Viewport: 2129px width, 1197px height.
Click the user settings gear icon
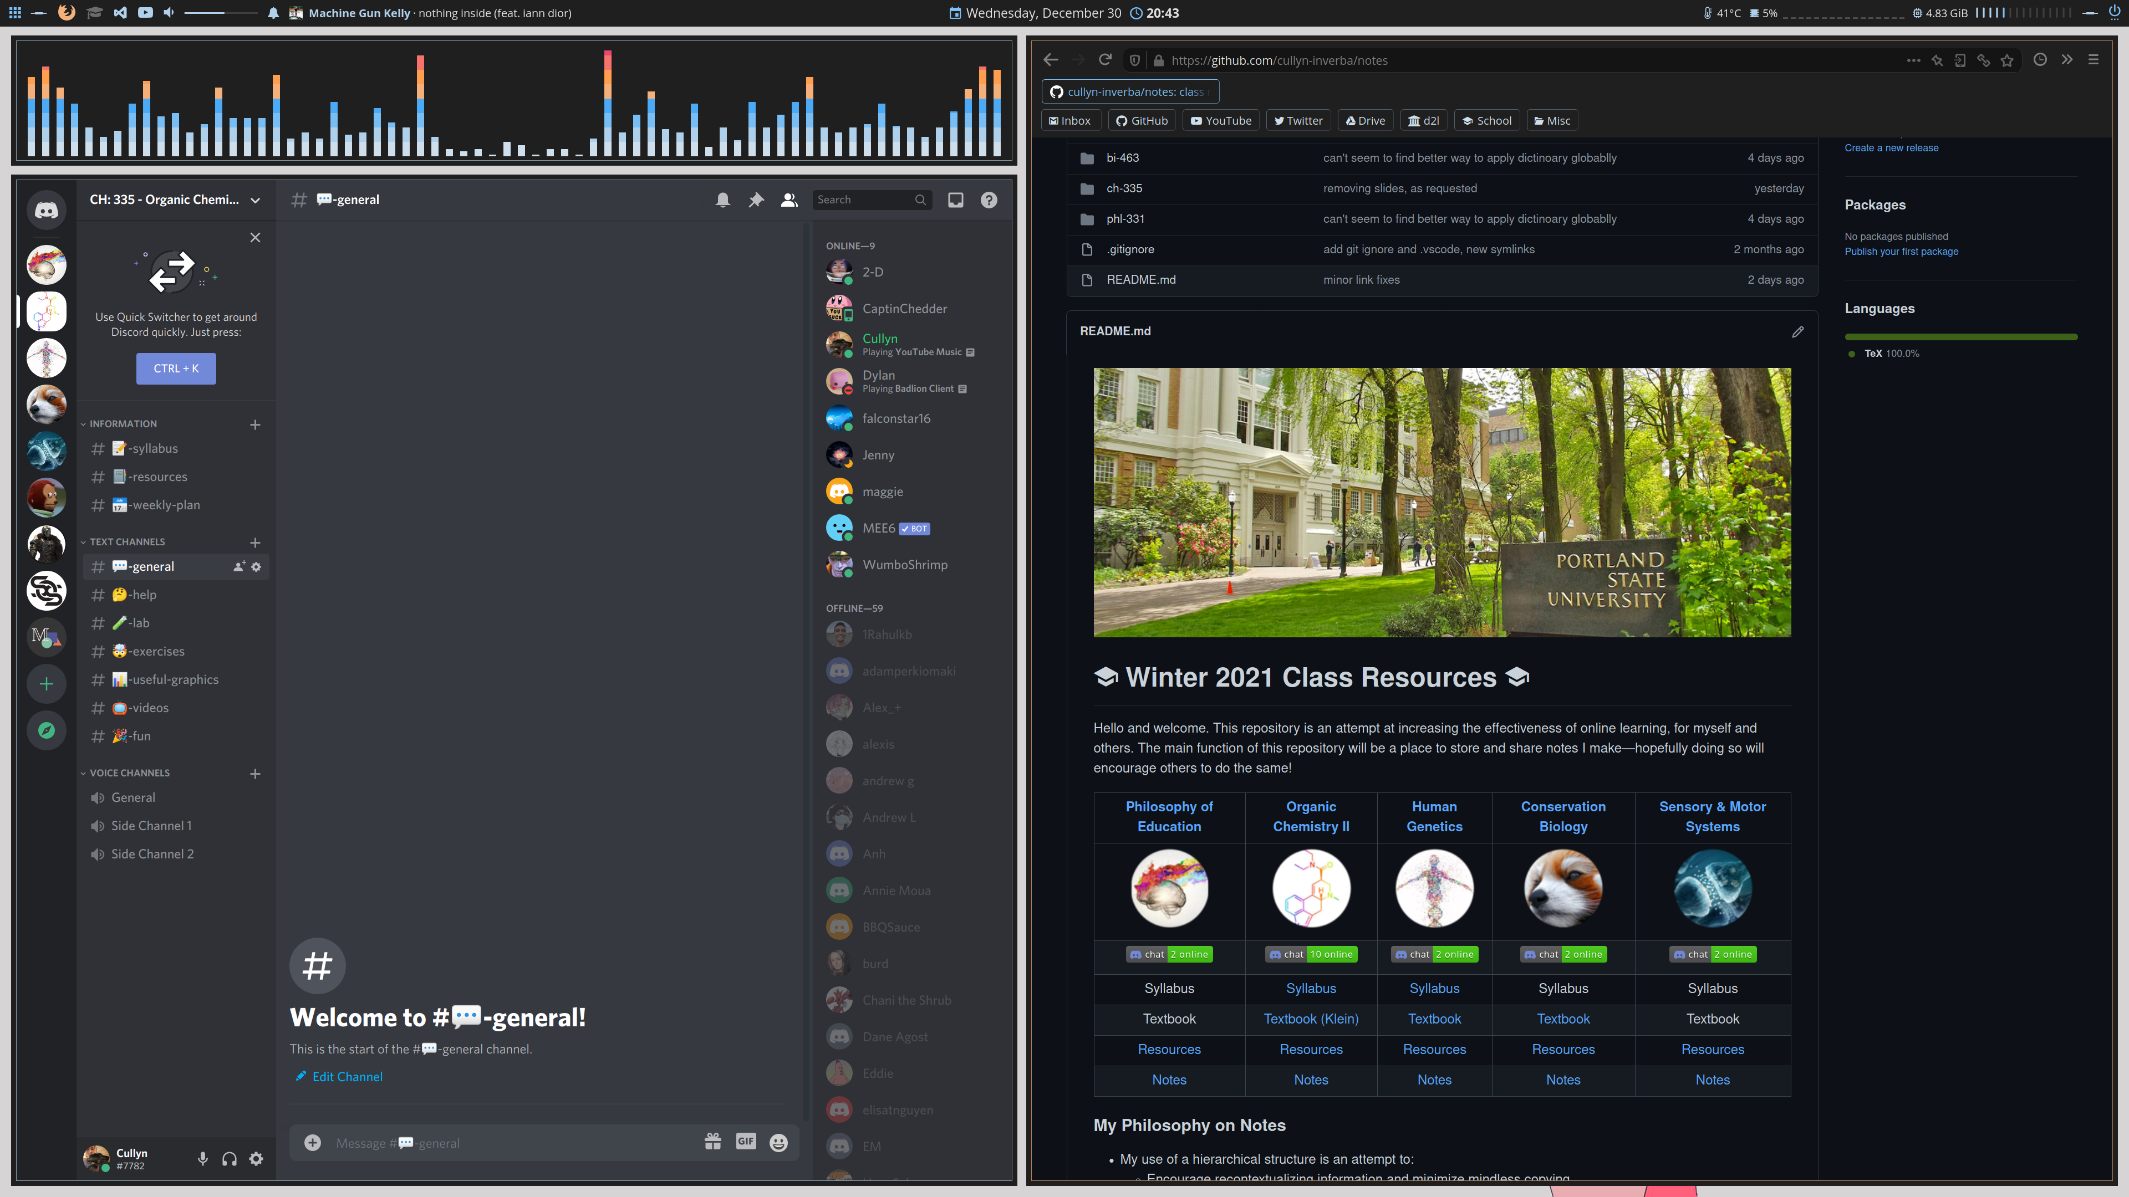[256, 1158]
